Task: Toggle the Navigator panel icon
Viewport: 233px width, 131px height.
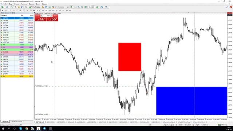Action: (x=19, y=7)
